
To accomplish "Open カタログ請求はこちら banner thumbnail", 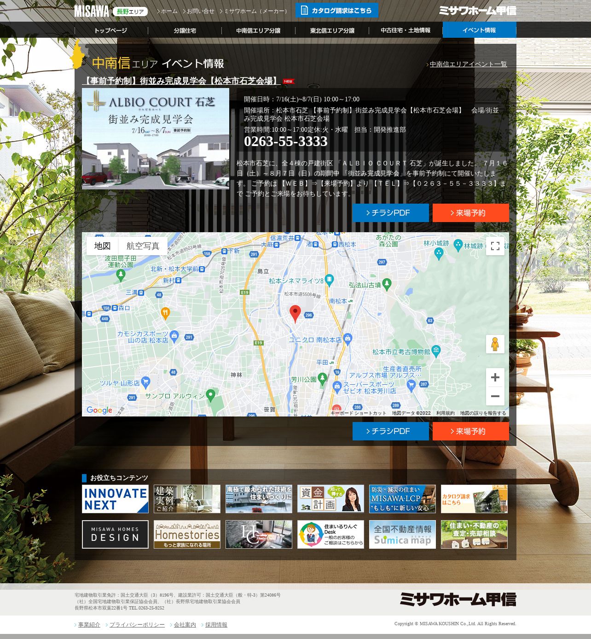I will point(474,499).
